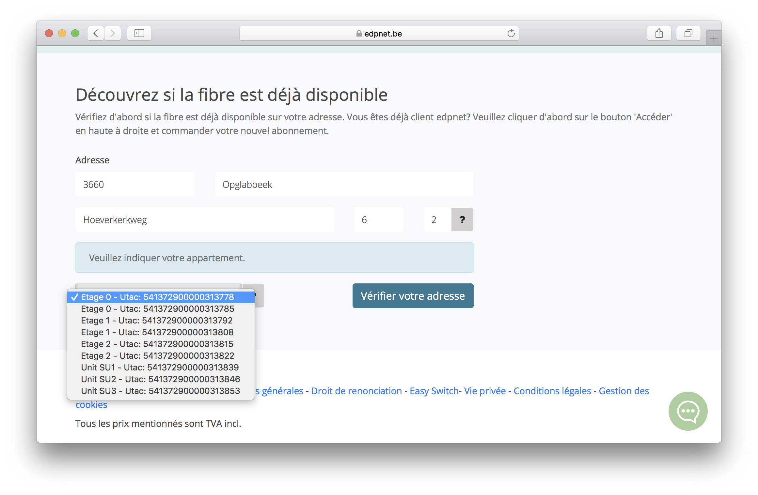Minimize the Safari window with yellow button
Viewport: 758px width, 495px height.
click(62, 33)
